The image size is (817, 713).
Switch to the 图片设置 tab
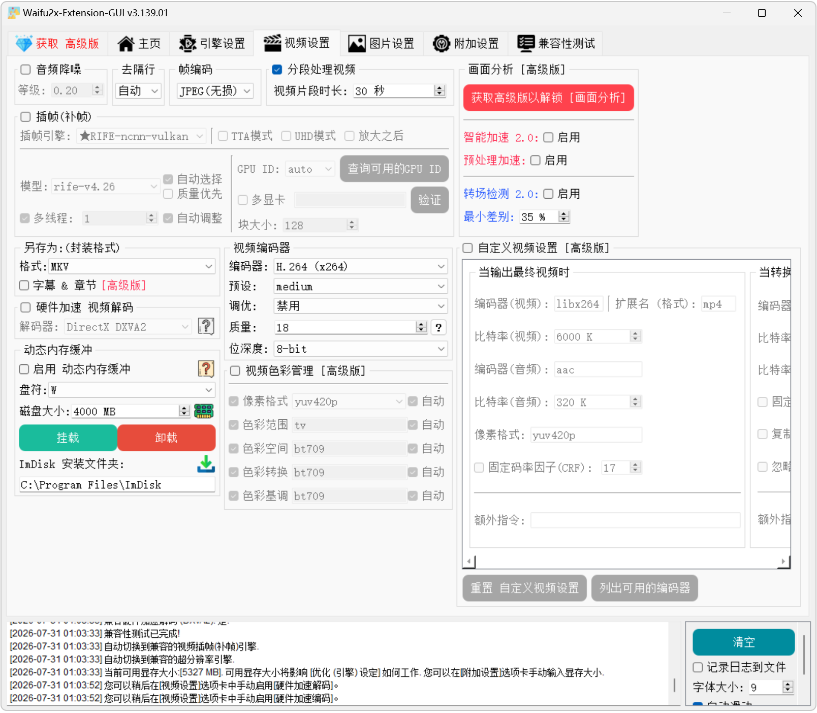tap(382, 43)
